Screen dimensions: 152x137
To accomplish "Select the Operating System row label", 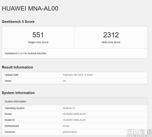I will click(x=15, y=108).
